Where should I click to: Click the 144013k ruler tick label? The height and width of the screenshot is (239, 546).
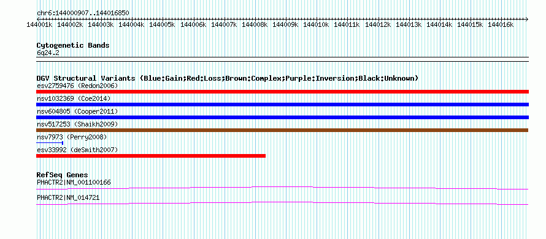point(409,24)
